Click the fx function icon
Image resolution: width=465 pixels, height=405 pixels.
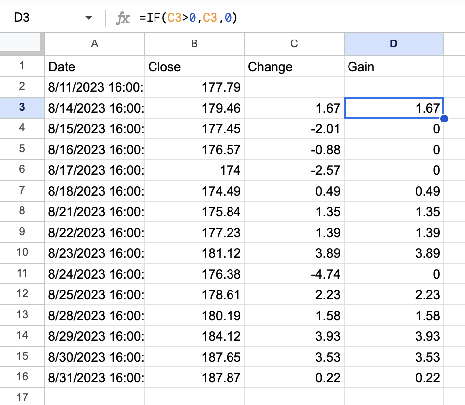tap(123, 18)
